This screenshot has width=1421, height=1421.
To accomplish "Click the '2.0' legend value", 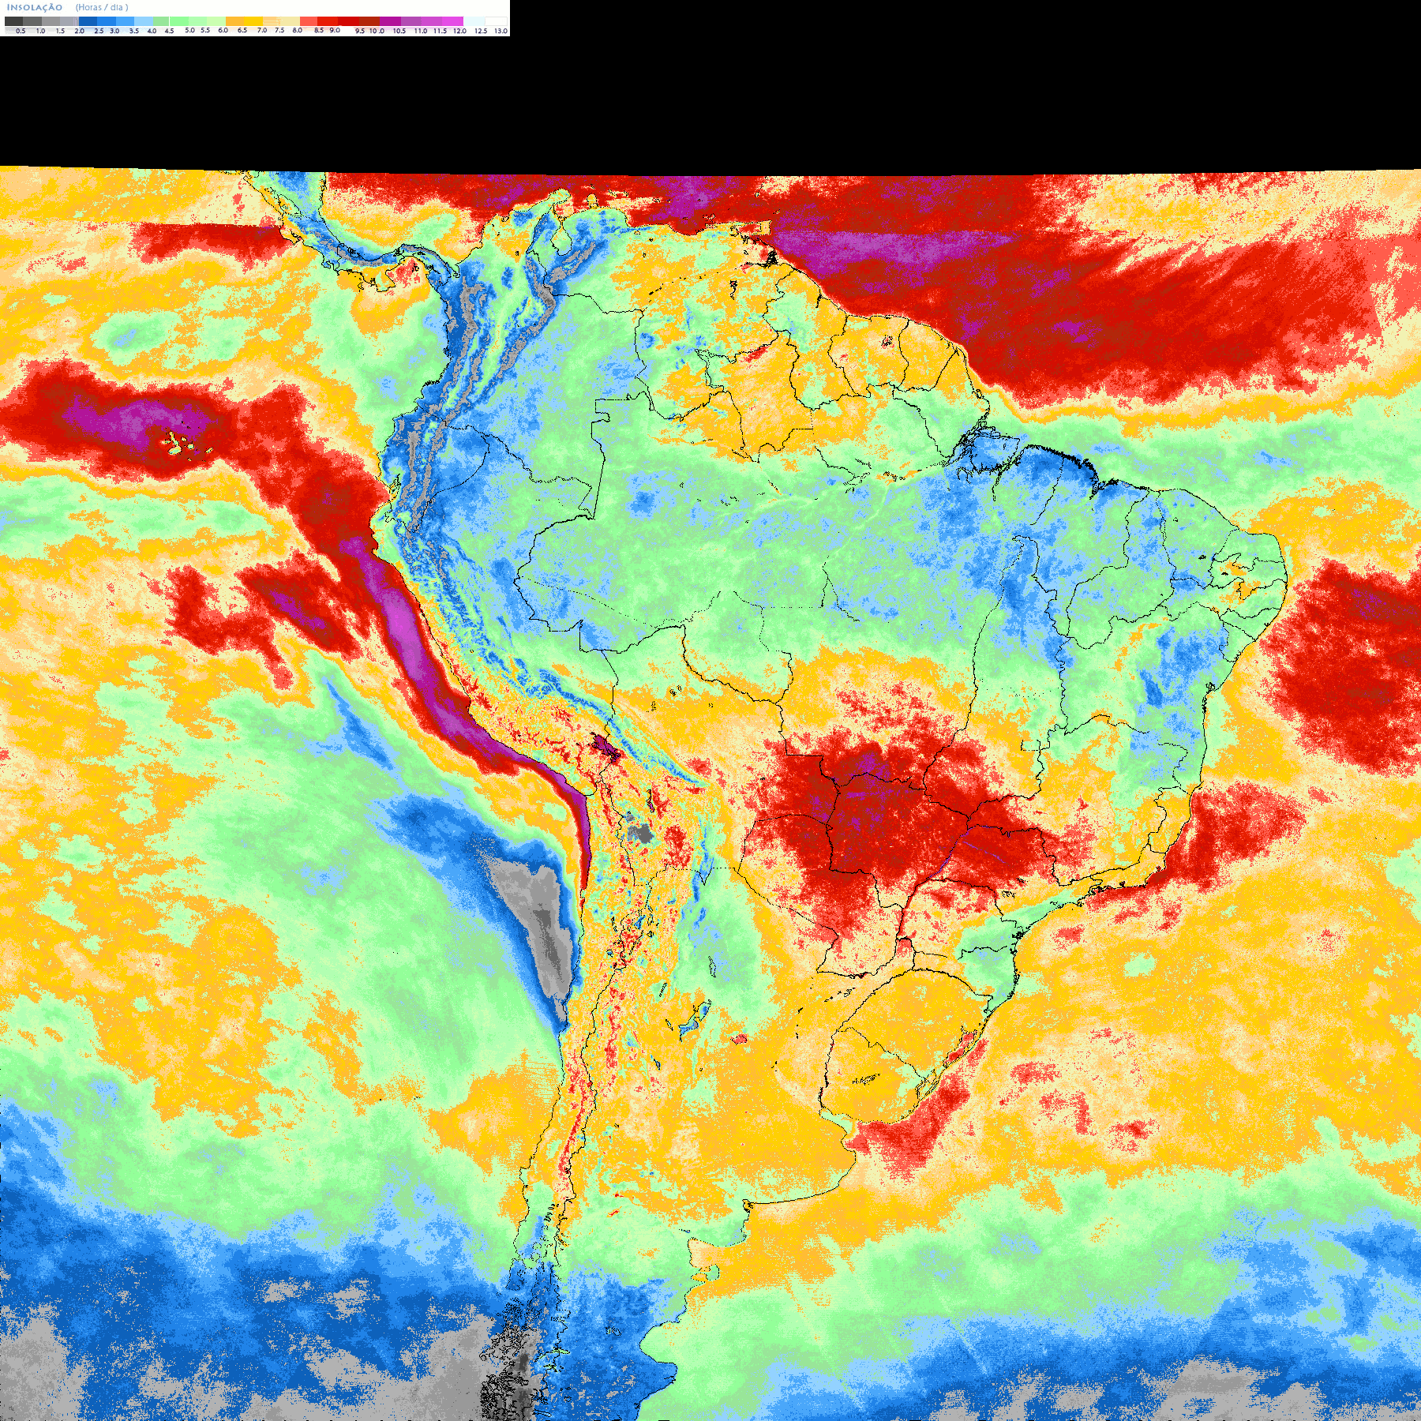I will 80,31.
